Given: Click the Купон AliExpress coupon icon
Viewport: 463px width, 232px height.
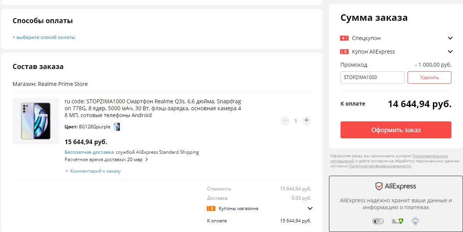Looking at the screenshot, I should [344, 51].
